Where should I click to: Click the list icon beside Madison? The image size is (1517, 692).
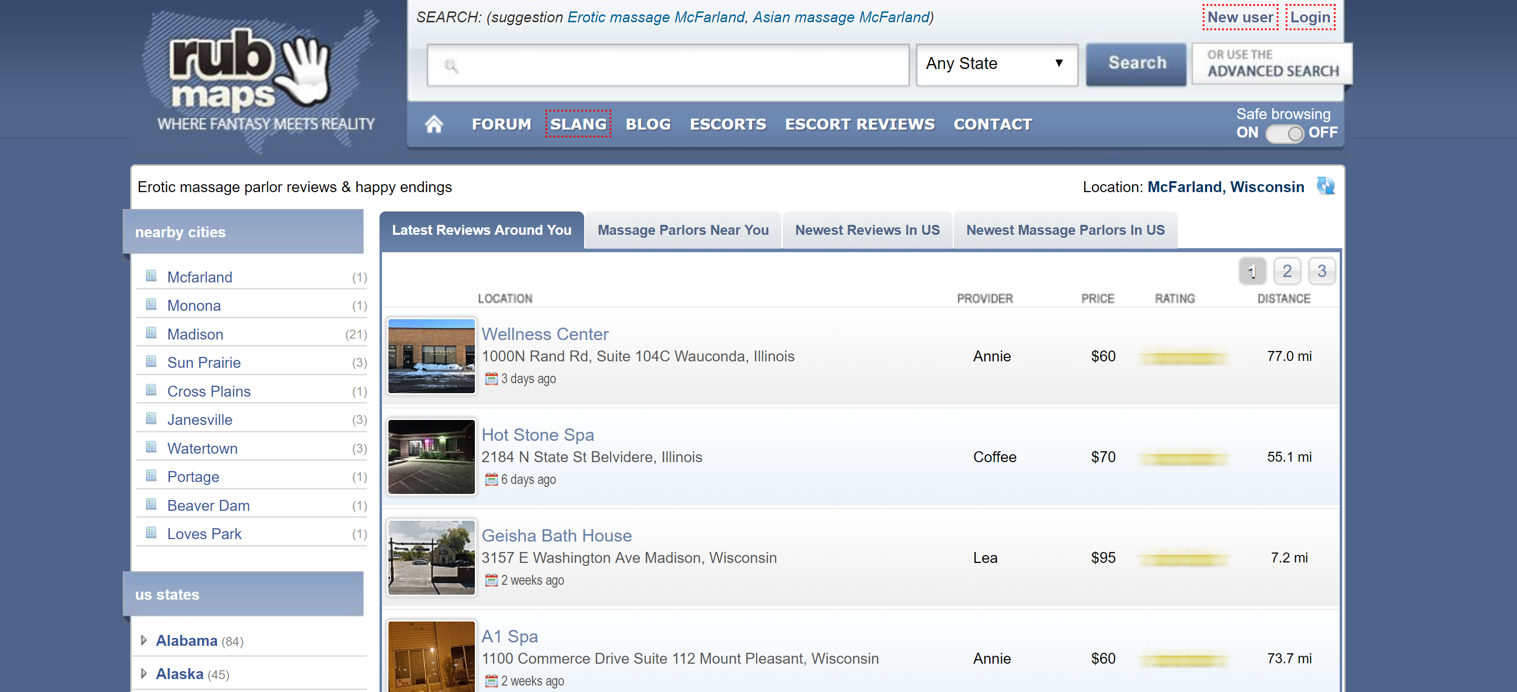pyautogui.click(x=152, y=333)
